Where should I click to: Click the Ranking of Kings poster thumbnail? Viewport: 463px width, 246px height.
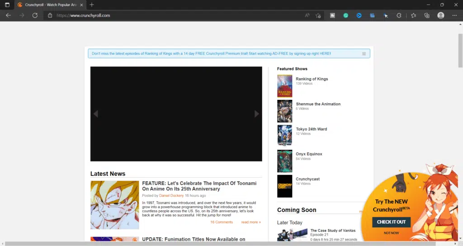pos(285,86)
